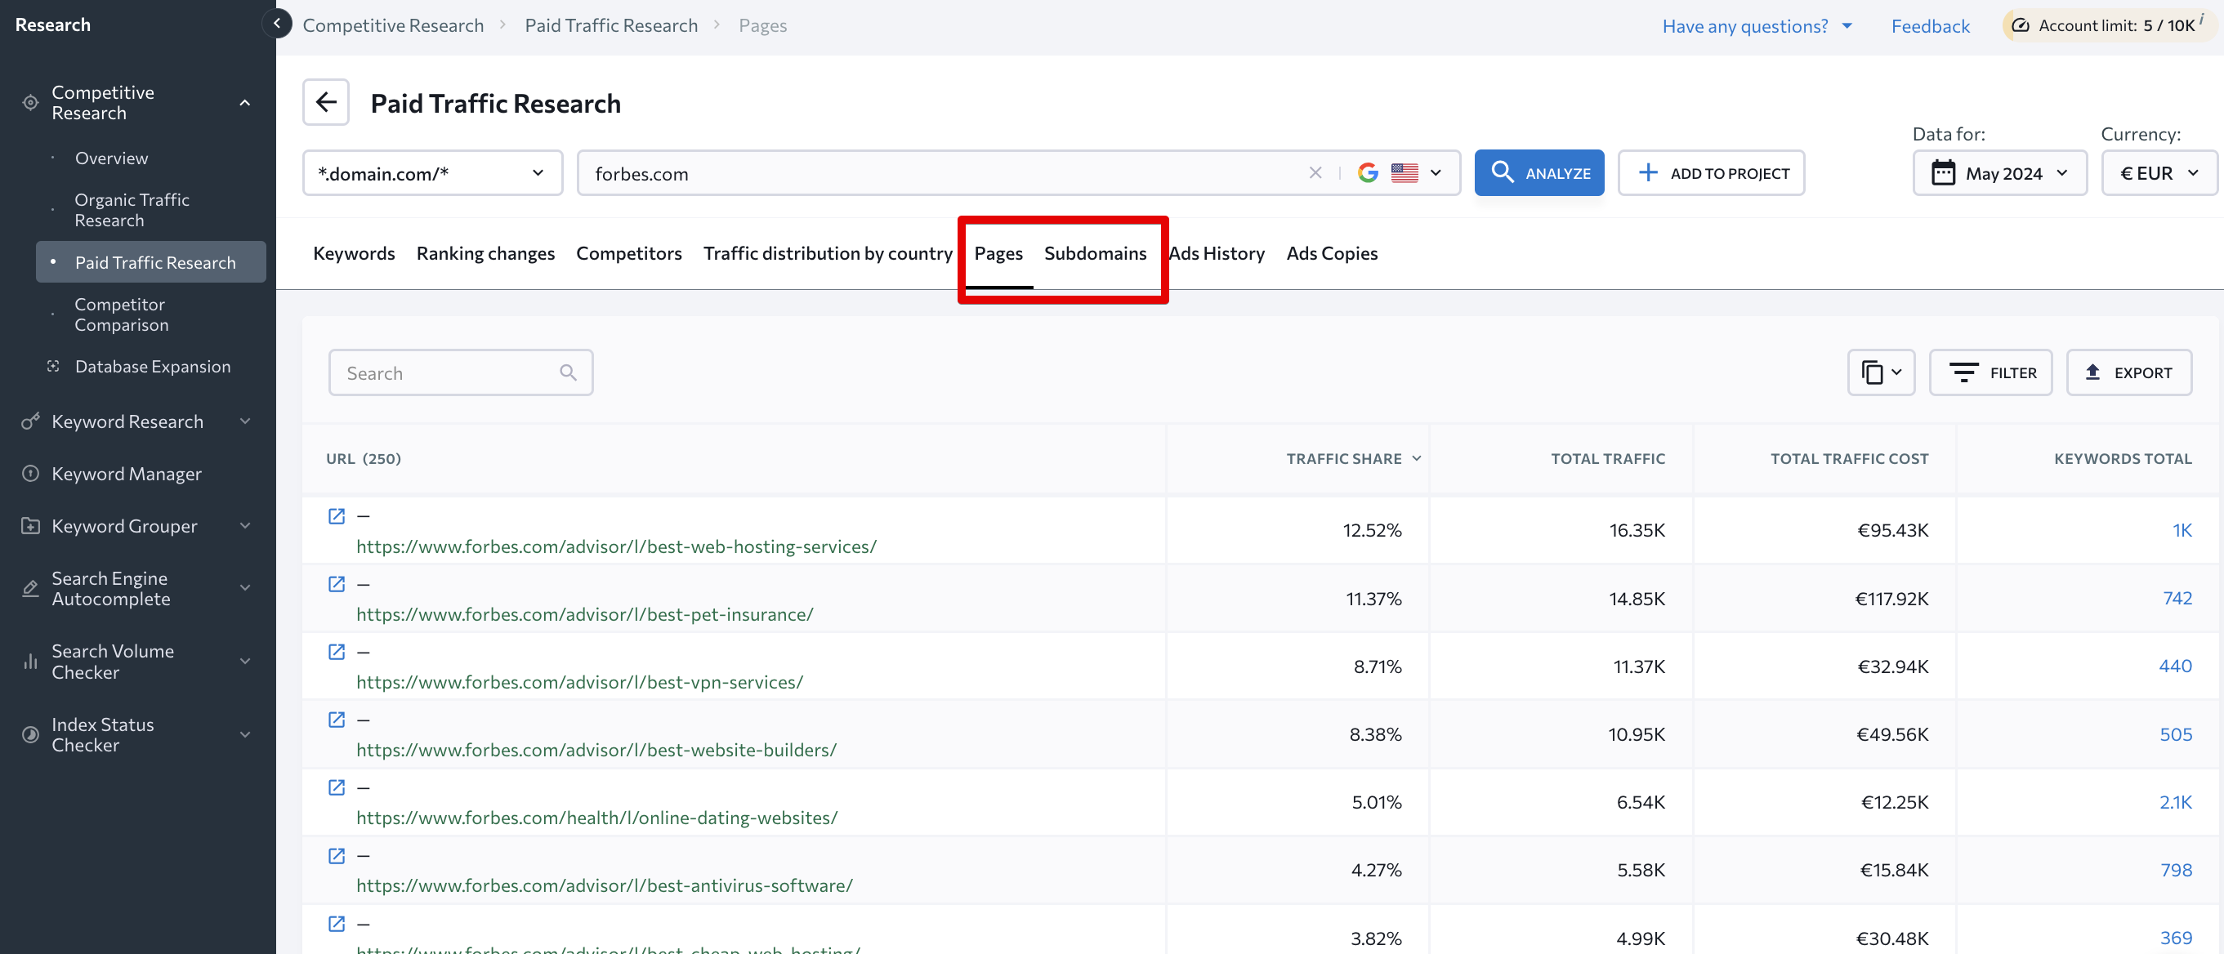
Task: Click the back arrow next to Paid Traffic Research
Action: coord(325,103)
